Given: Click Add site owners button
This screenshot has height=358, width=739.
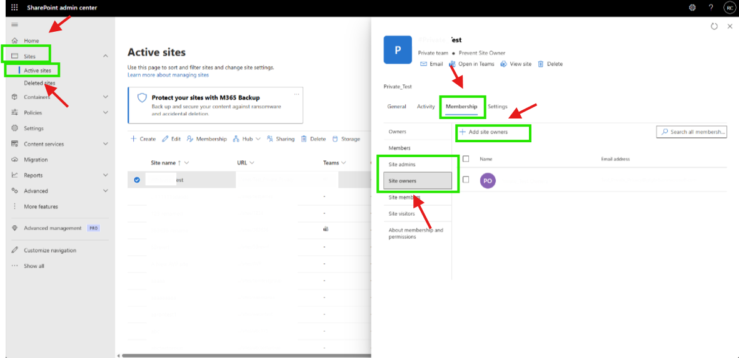Looking at the screenshot, I should pyautogui.click(x=484, y=132).
